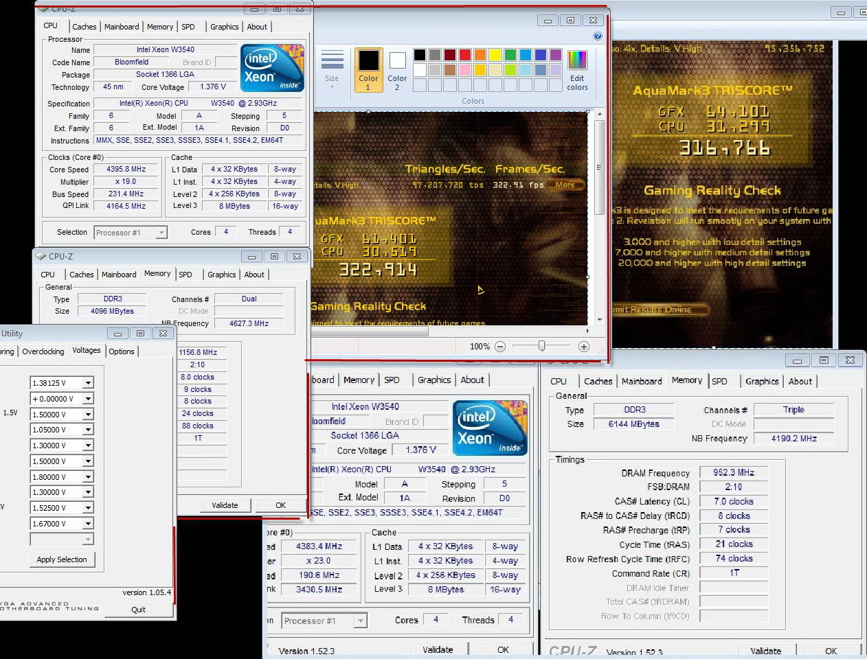
Task: Click Validate in the 4096 MBytes CPU-Z window
Action: pyautogui.click(x=225, y=505)
